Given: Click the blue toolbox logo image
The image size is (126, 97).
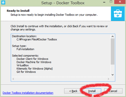Looking at the screenshot, I should (118, 14).
